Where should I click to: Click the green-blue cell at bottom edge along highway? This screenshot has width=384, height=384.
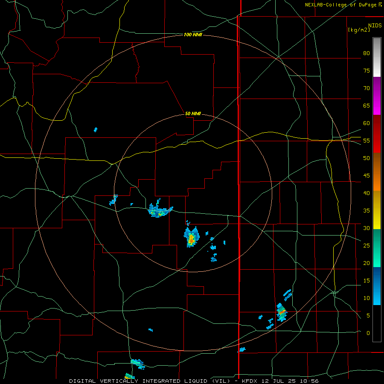click(x=137, y=364)
